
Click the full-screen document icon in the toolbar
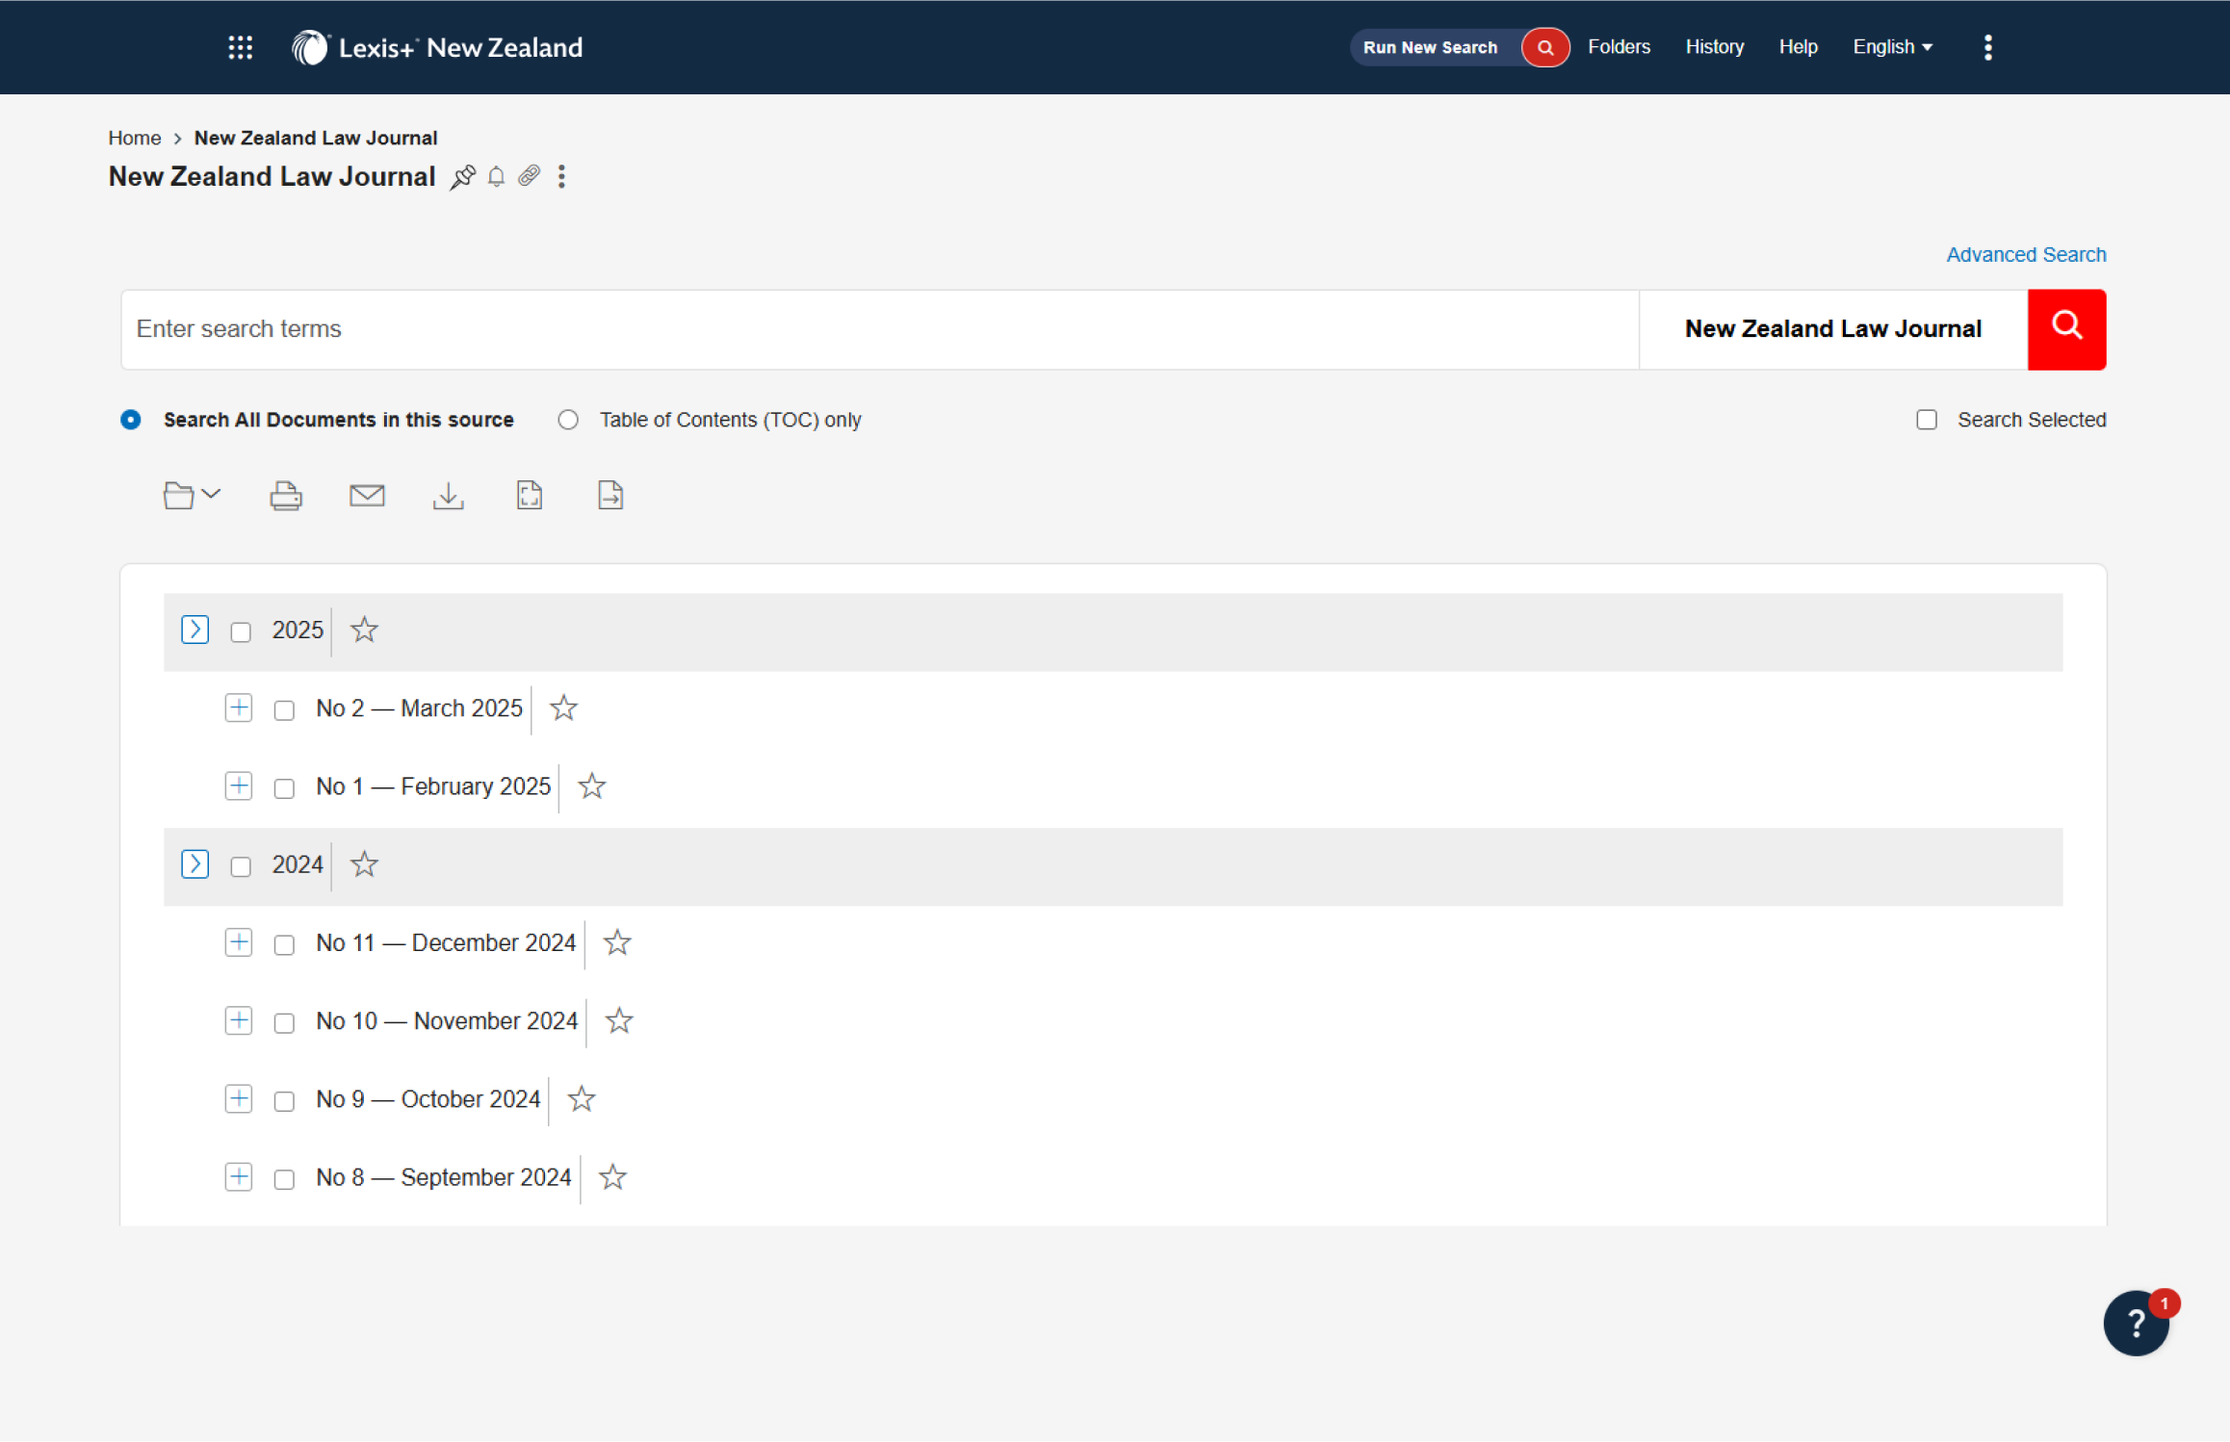[530, 496]
